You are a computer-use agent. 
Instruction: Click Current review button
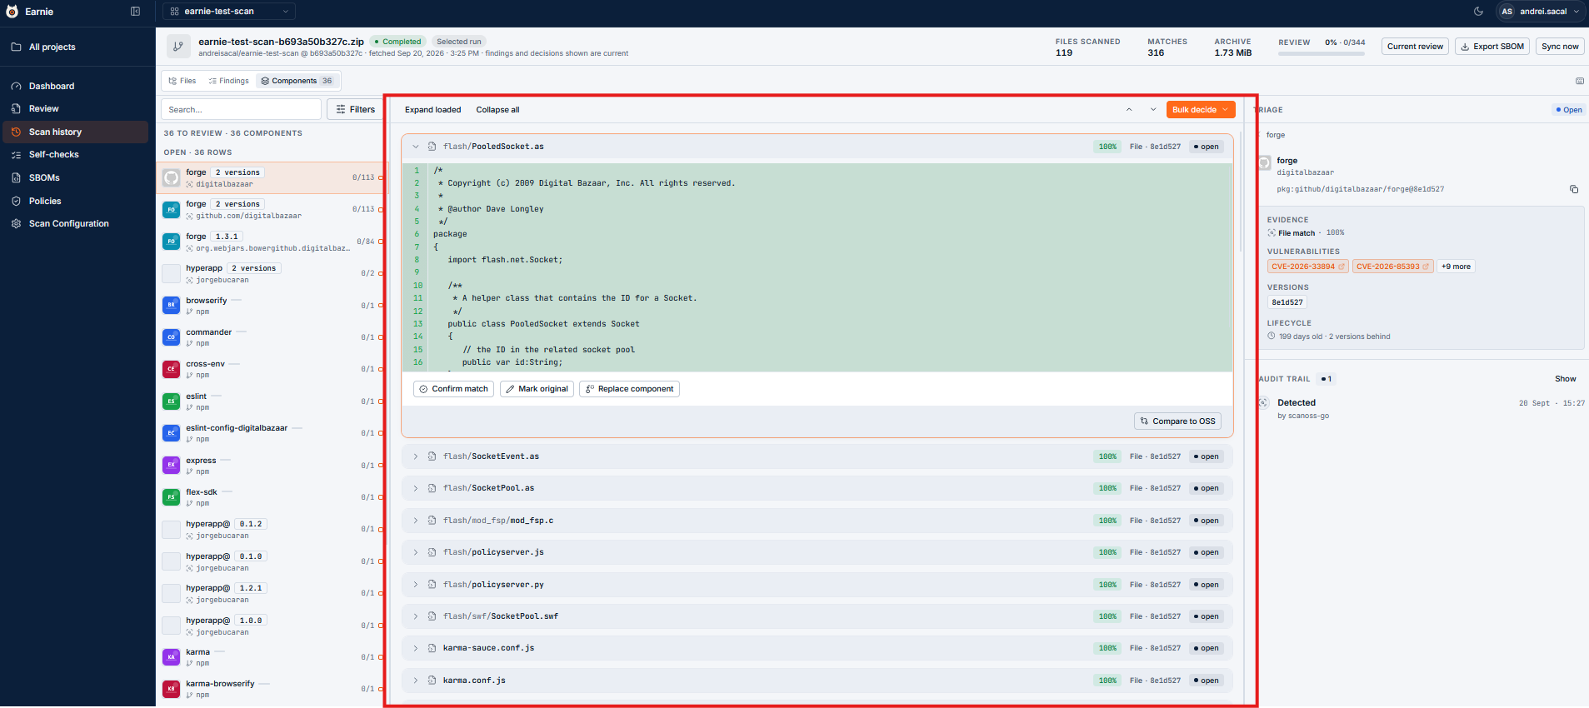[1415, 47]
